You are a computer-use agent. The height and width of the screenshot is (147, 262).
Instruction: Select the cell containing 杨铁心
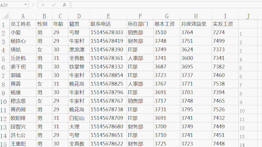23,41
